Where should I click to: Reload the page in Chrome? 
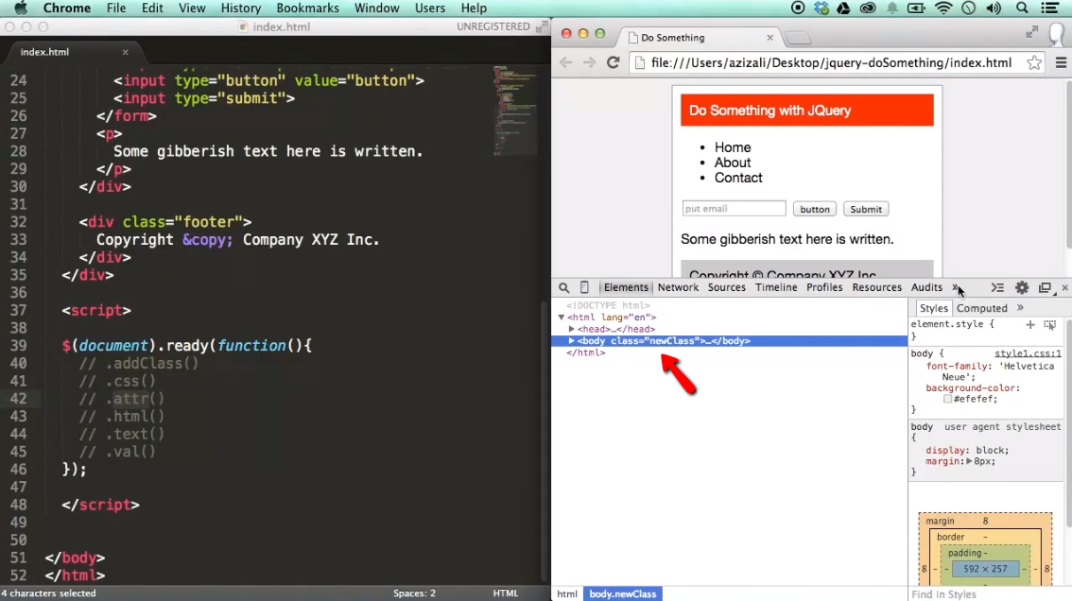(x=613, y=63)
